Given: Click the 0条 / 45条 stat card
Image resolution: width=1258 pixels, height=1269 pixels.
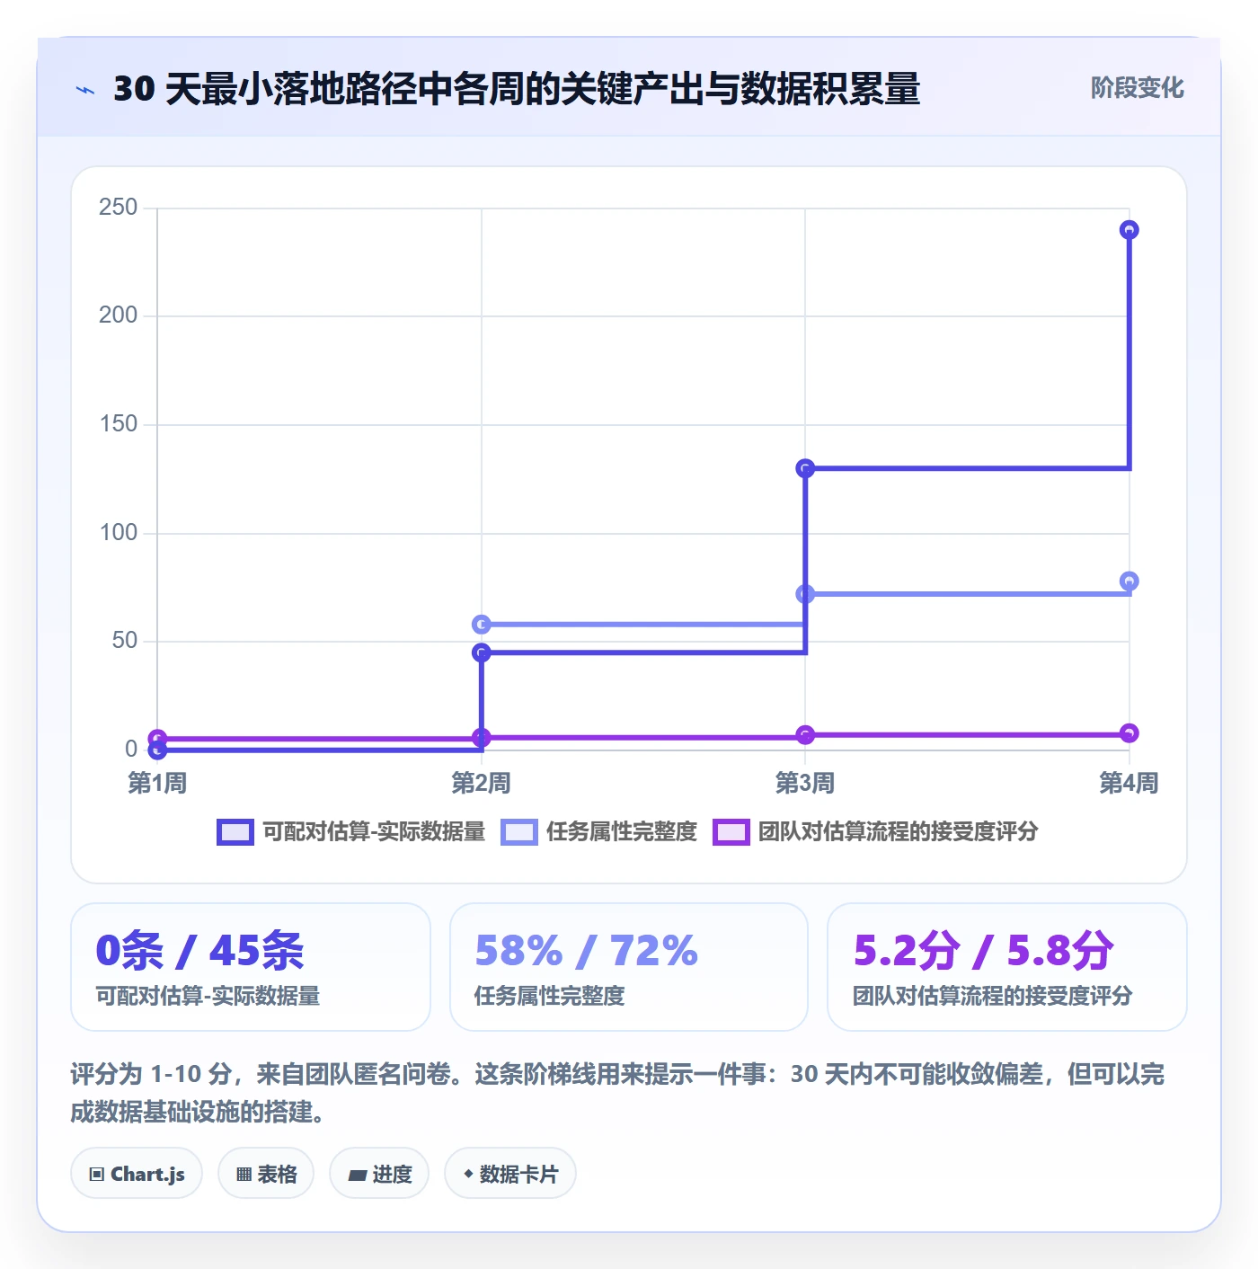Looking at the screenshot, I should tap(251, 967).
